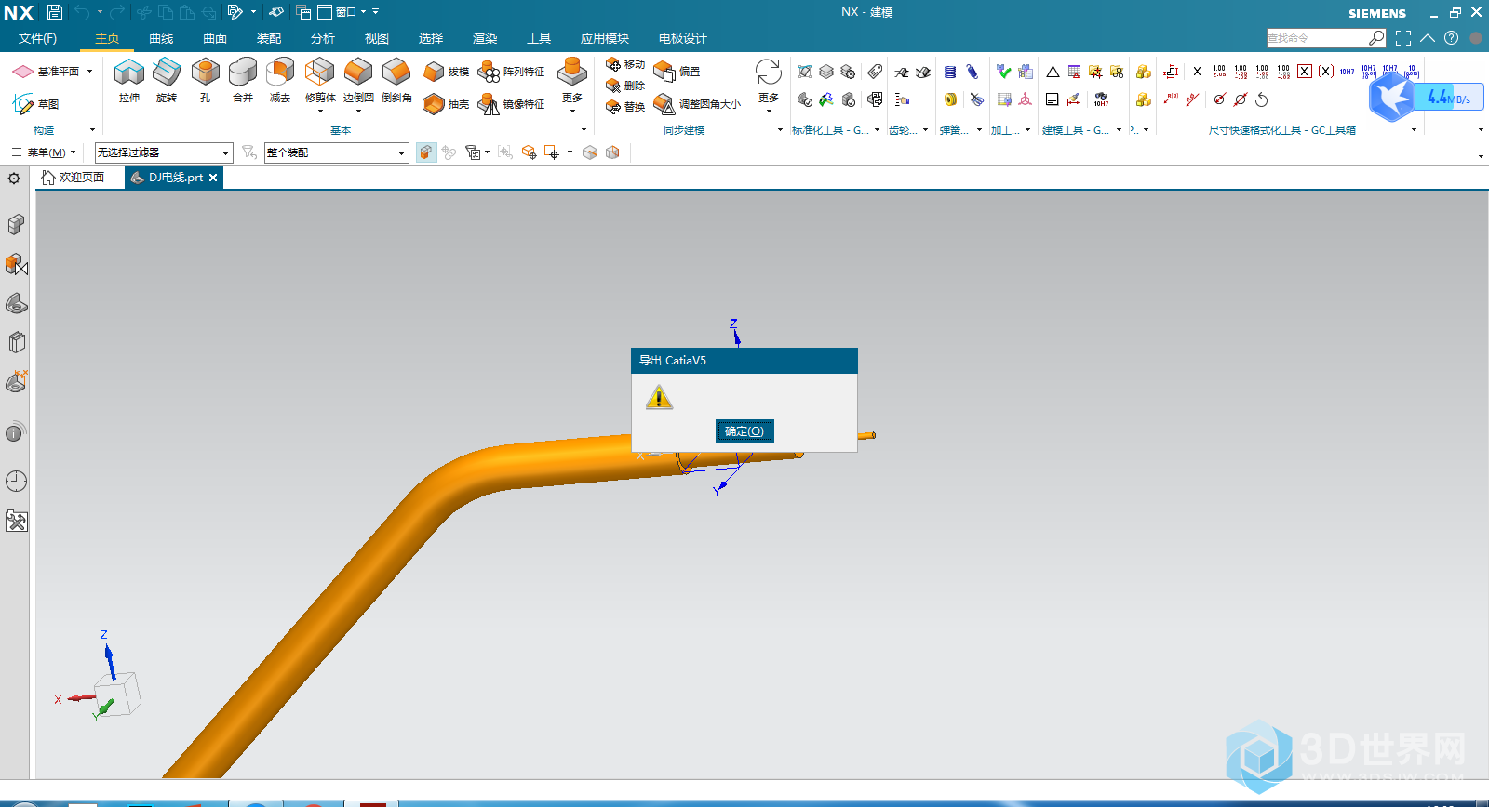Image resolution: width=1489 pixels, height=807 pixels.
Task: Open the 文件(F) menu
Action: (x=37, y=38)
